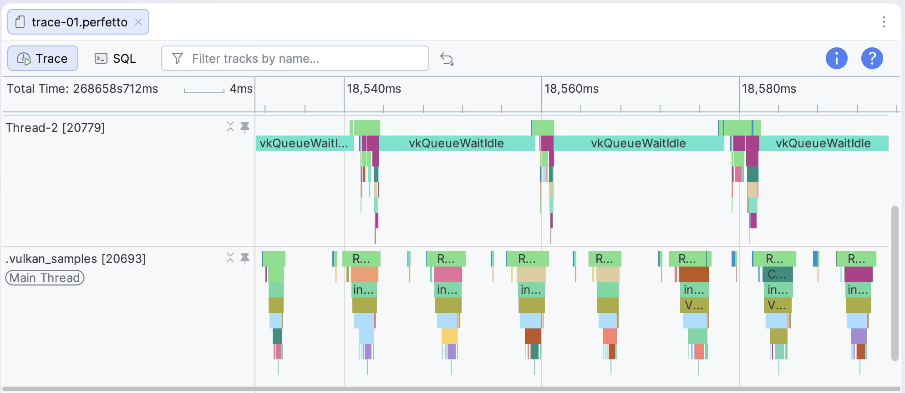Image resolution: width=905 pixels, height=393 pixels.
Task: Click the reset/undo arrow icon beside filter
Action: 447,59
